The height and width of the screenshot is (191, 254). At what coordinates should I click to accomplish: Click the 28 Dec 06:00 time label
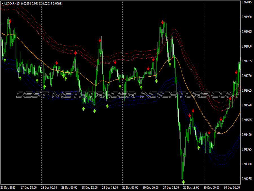(69, 188)
